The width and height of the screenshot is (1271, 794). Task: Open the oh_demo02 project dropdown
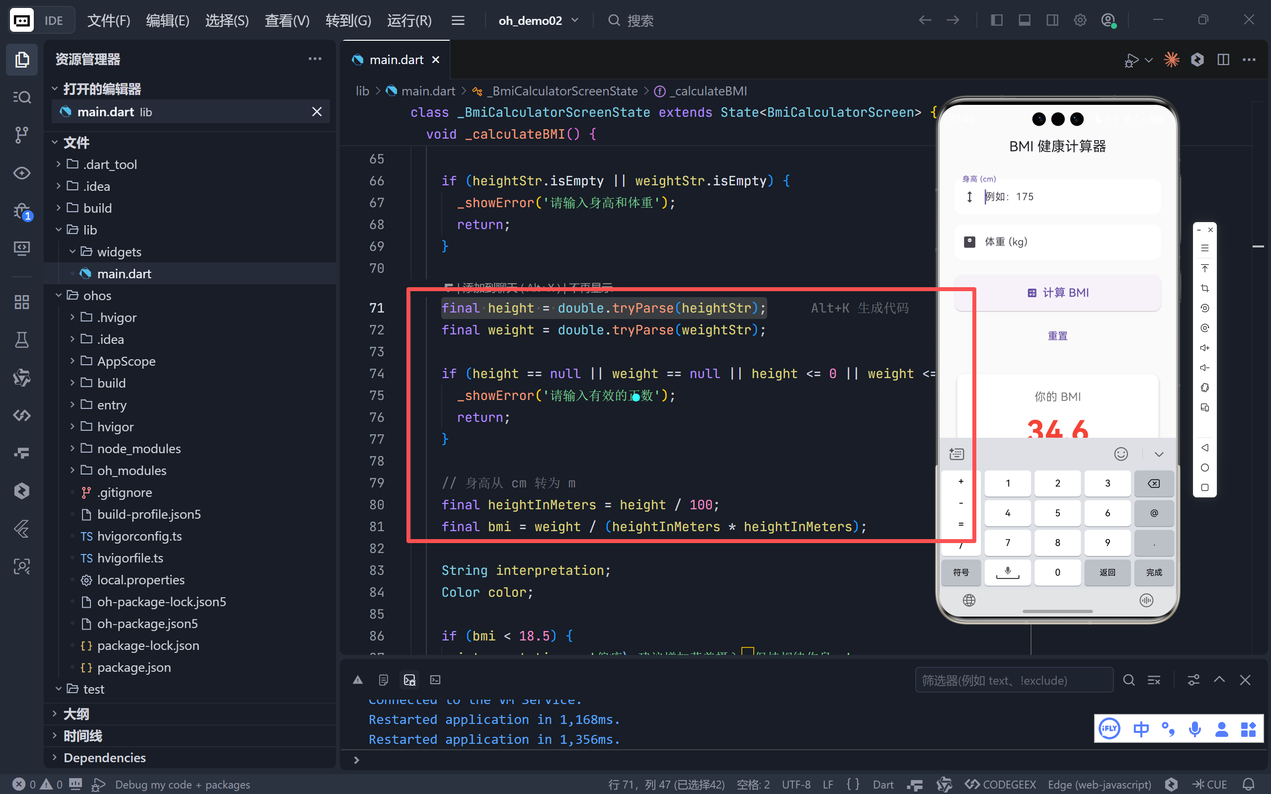(x=538, y=20)
